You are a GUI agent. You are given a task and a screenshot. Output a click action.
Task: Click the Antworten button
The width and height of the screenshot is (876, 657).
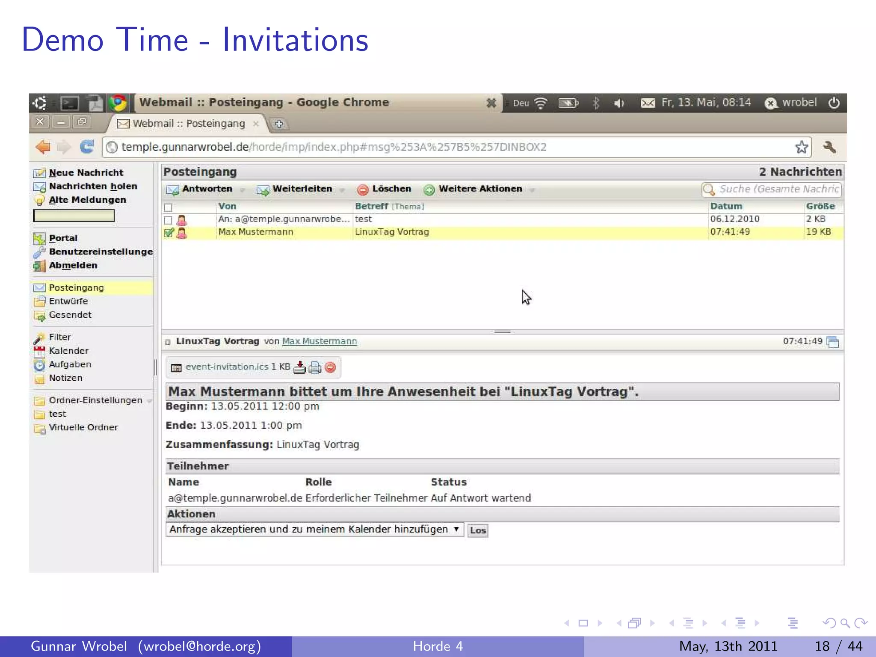pyautogui.click(x=200, y=189)
